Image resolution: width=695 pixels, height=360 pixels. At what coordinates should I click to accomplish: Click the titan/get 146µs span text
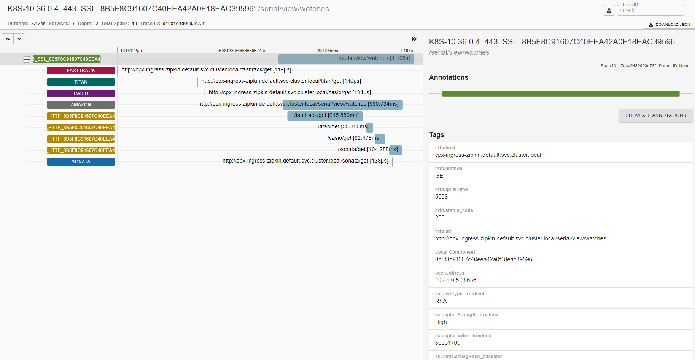(281, 81)
